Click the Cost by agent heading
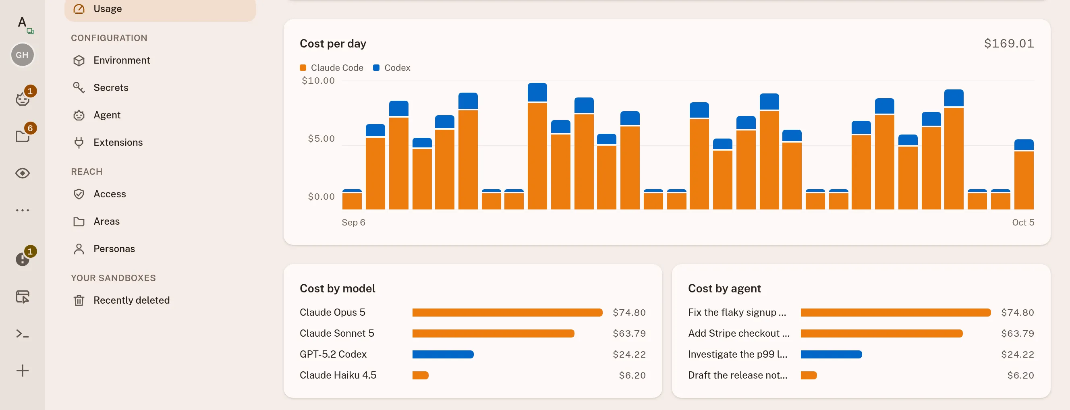The image size is (1070, 410). pos(724,288)
